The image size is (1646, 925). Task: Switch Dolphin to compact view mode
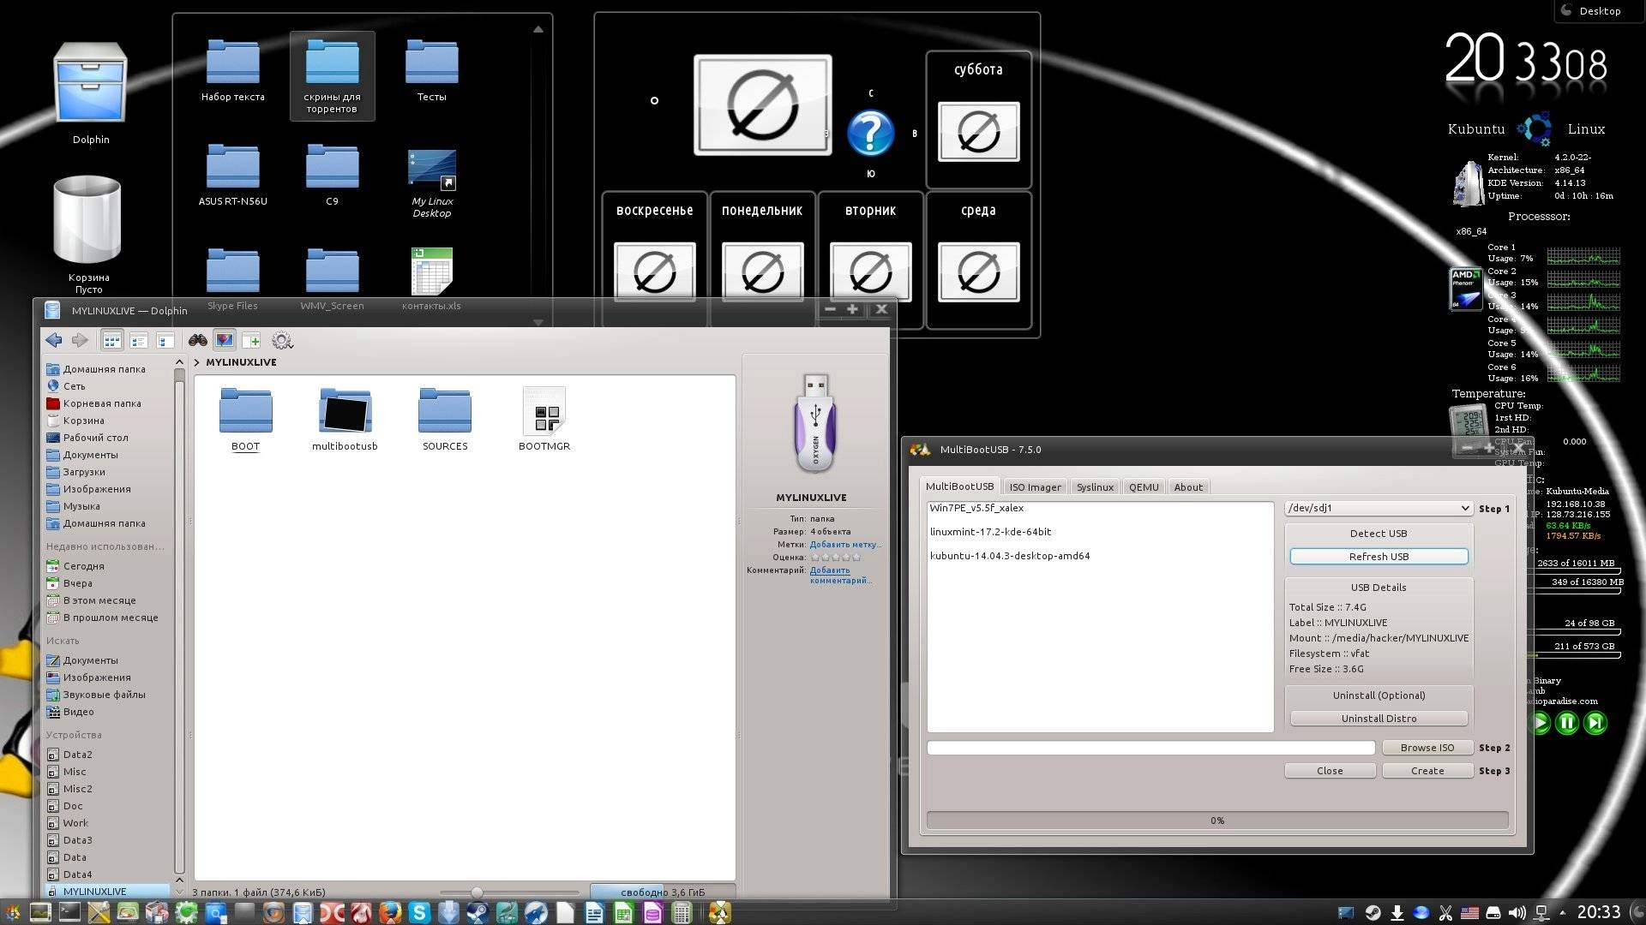139,341
